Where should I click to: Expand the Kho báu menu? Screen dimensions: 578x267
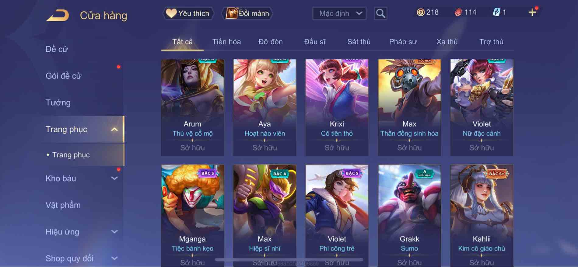pos(114,178)
